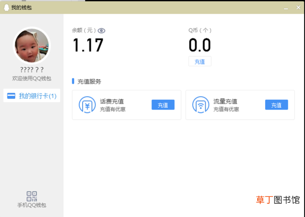Click the 流量充值 wifi phone icon
Screen dimensions: 305x217
[x=201, y=105]
